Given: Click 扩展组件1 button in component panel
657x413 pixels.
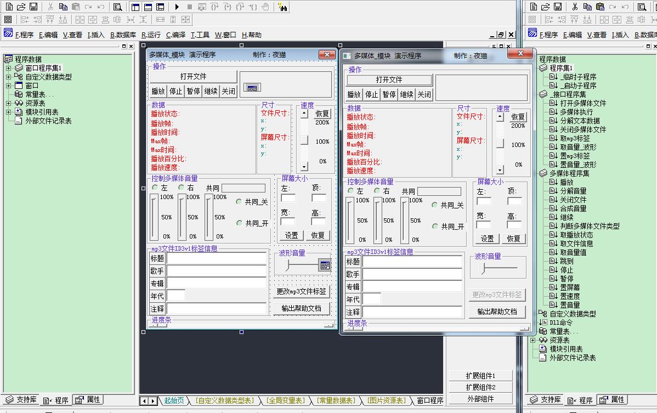Looking at the screenshot, I should pos(480,376).
